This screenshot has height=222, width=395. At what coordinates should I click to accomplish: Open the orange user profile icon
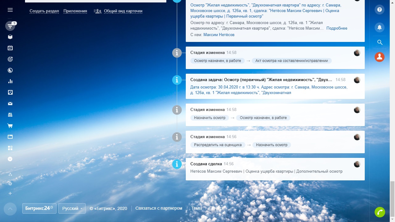click(380, 57)
